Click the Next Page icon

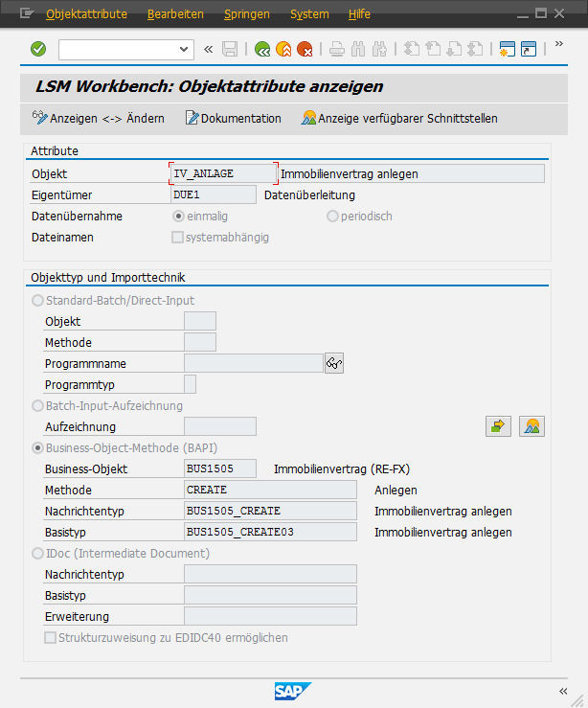click(x=454, y=49)
